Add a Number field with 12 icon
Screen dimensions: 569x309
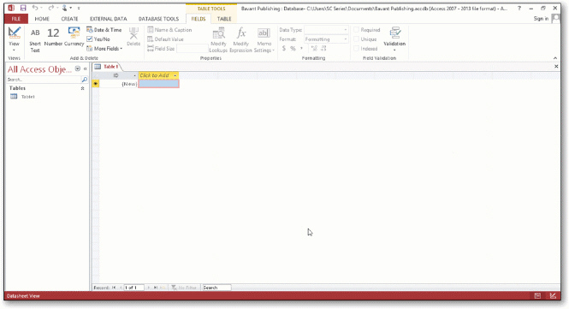click(x=53, y=37)
